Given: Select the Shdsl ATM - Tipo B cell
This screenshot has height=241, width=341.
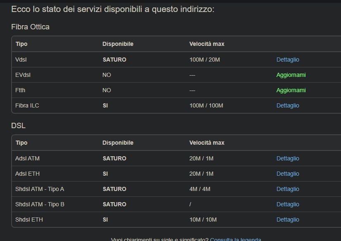Looking at the screenshot, I should point(40,205).
